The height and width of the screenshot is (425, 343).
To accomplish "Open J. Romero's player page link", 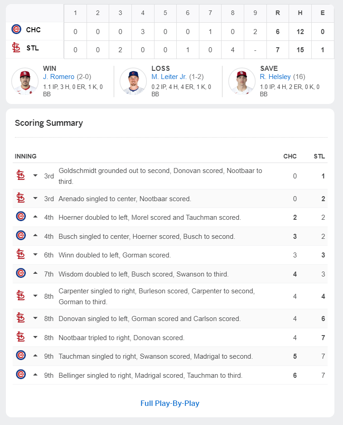I will [58, 77].
